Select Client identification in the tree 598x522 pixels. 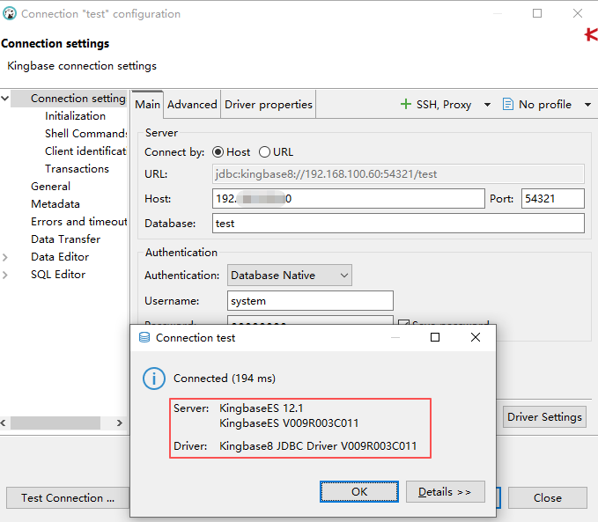tap(85, 151)
